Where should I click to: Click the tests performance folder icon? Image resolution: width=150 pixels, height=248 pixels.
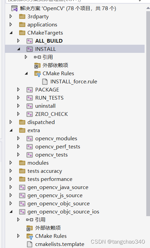tap(22, 179)
